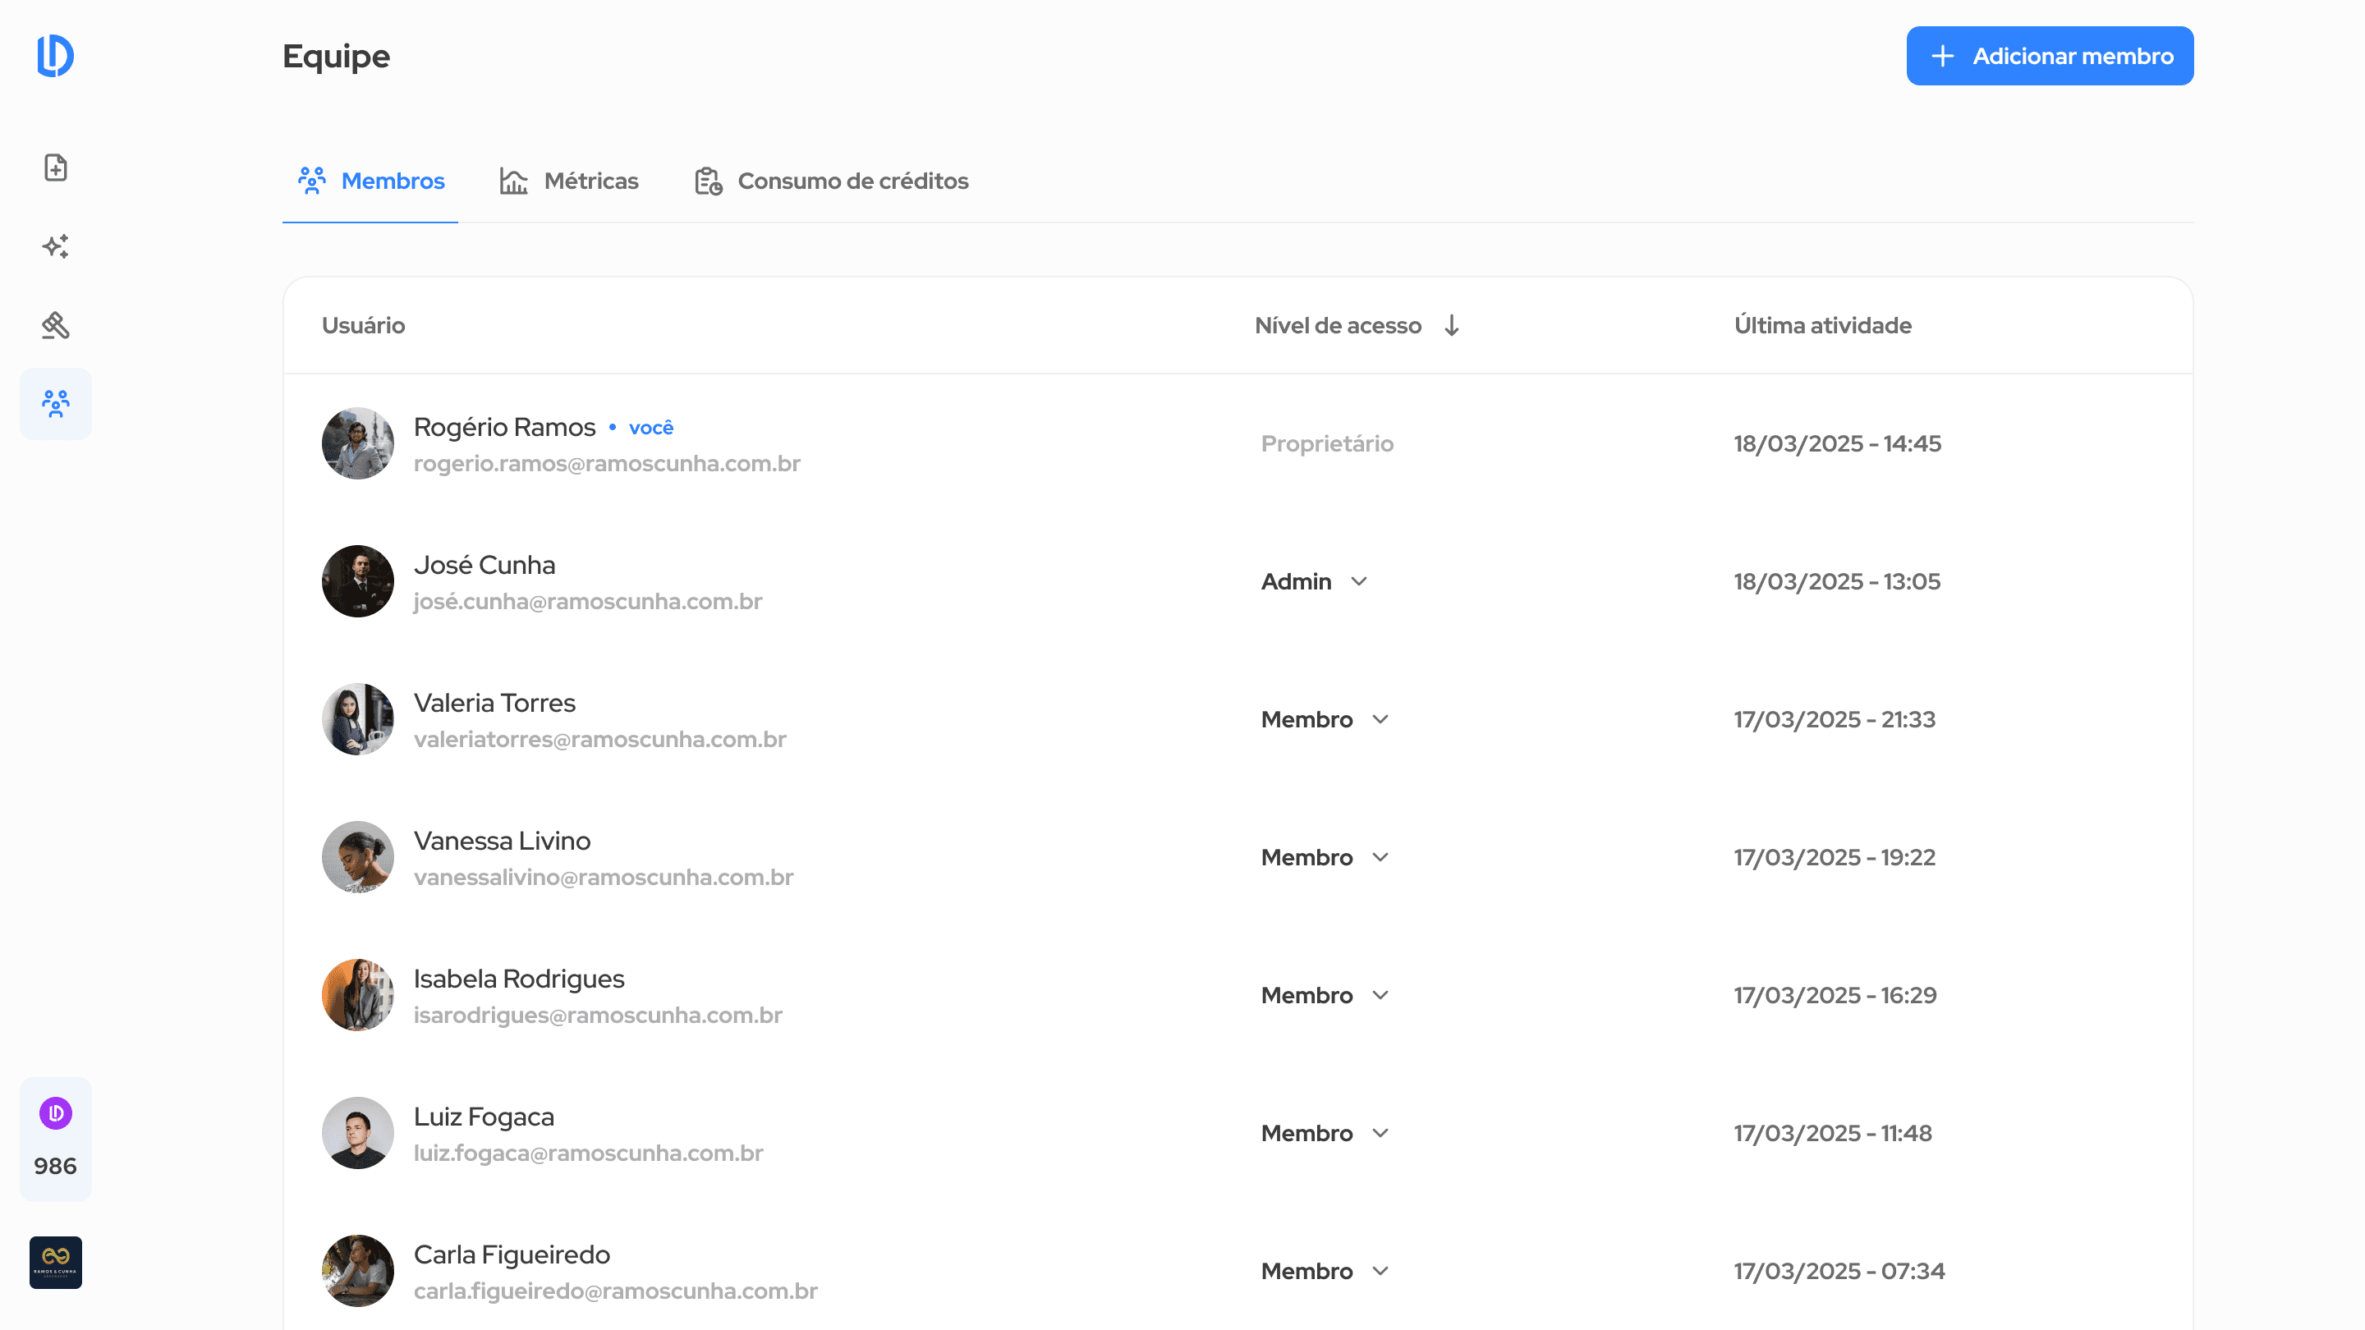This screenshot has width=2365, height=1330.
Task: Click Isabela Rodrigues' email address
Action: [598, 1016]
